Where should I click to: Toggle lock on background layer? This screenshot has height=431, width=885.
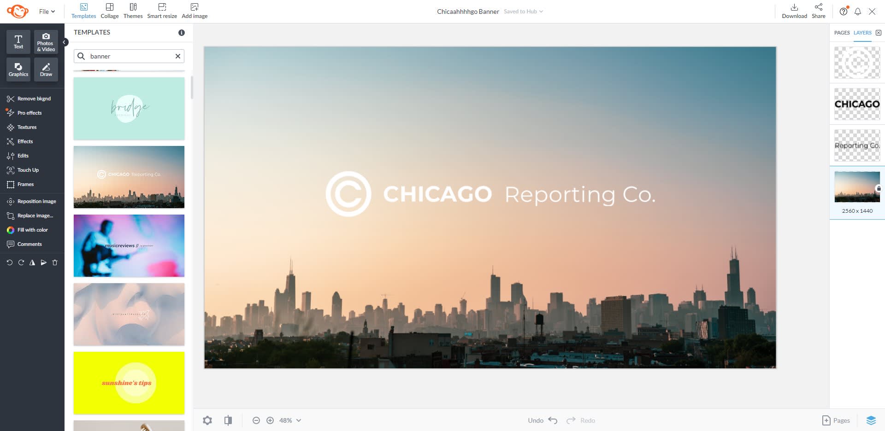tap(879, 188)
